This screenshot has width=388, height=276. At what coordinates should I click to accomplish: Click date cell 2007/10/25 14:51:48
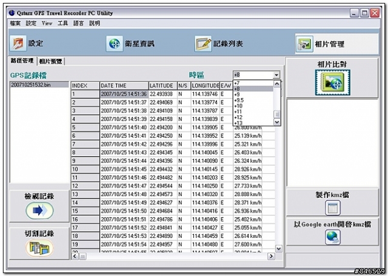pyautogui.click(x=124, y=194)
